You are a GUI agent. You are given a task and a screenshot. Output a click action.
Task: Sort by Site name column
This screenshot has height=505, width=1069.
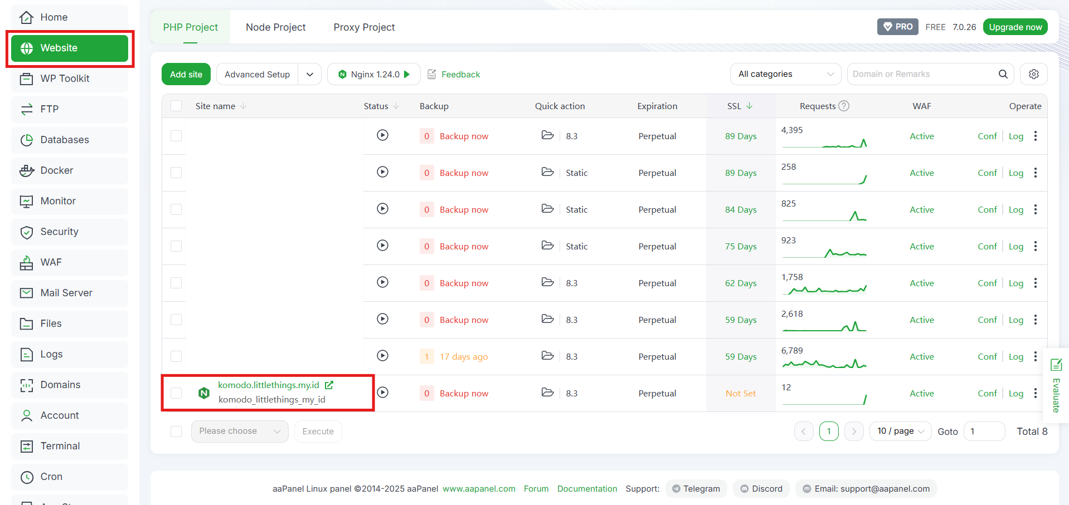tap(221, 106)
